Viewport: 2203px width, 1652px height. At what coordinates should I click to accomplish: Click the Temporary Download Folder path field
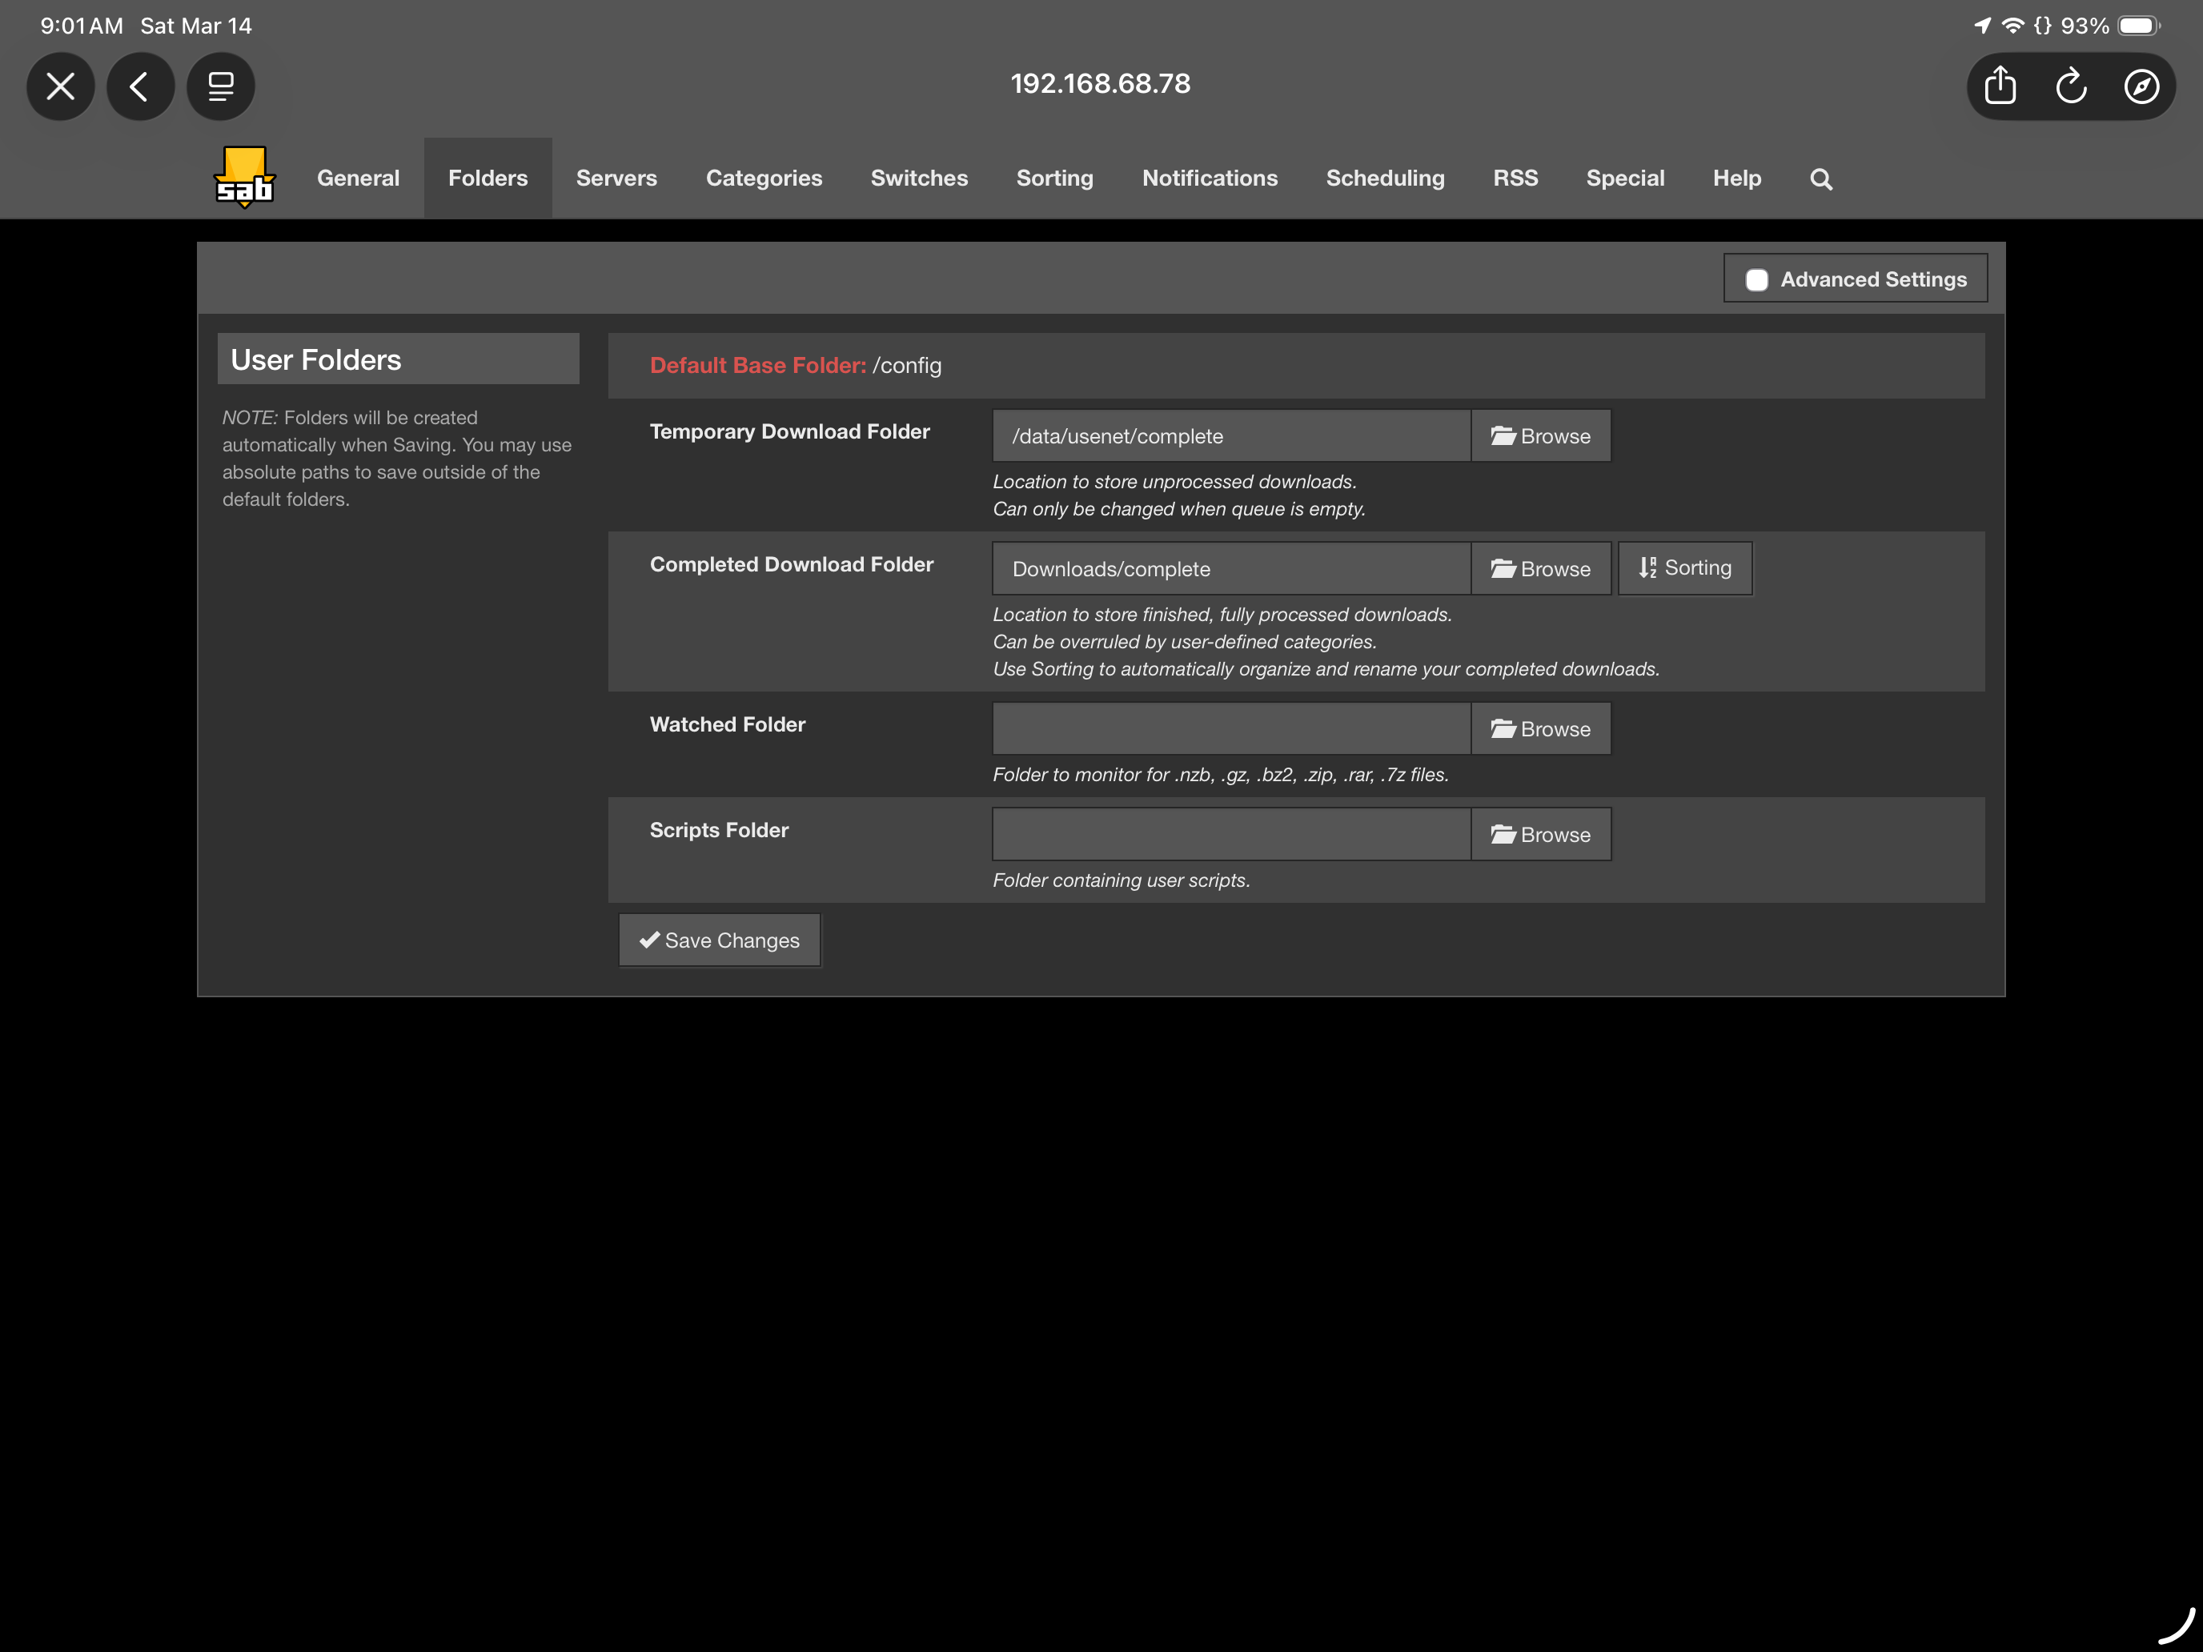[1232, 436]
